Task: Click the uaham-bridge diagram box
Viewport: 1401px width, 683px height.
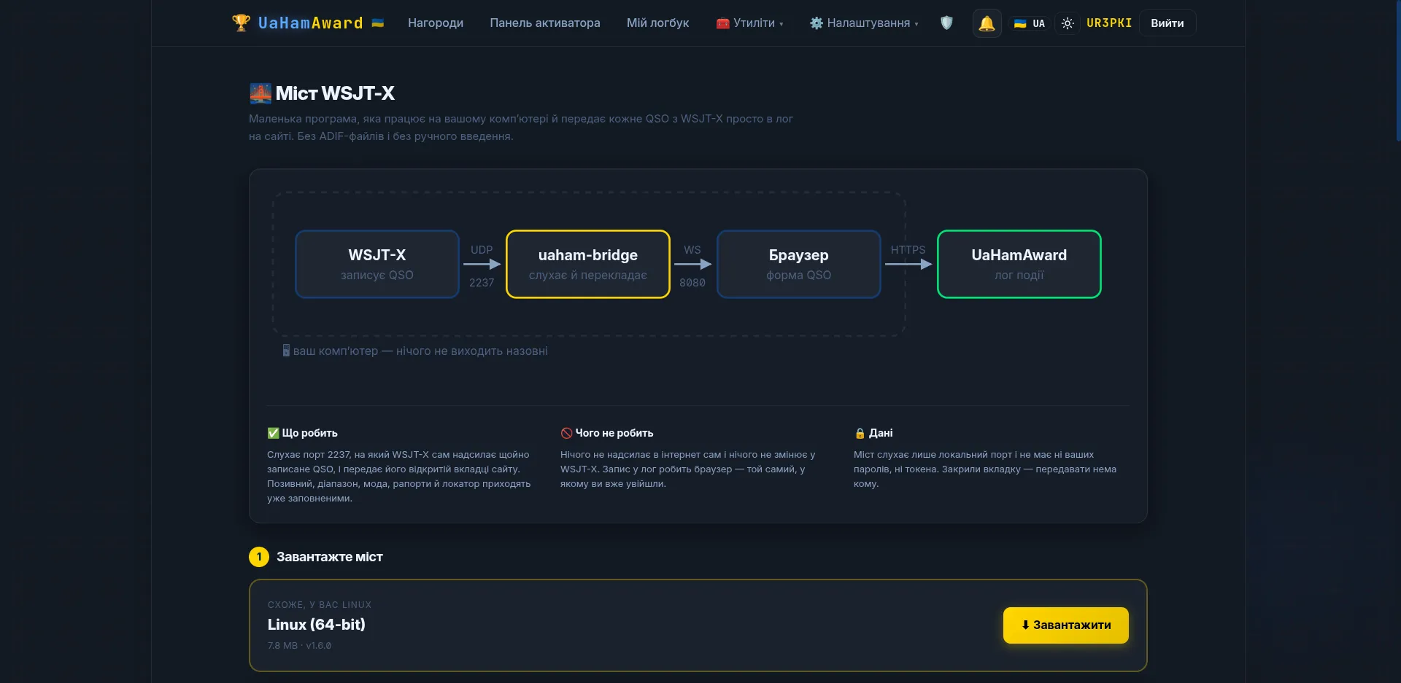Action: click(588, 264)
